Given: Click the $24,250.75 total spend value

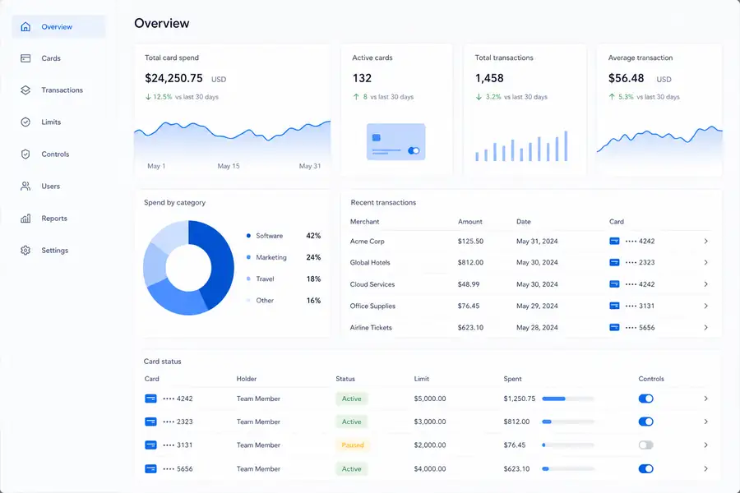Looking at the screenshot, I should tap(173, 78).
